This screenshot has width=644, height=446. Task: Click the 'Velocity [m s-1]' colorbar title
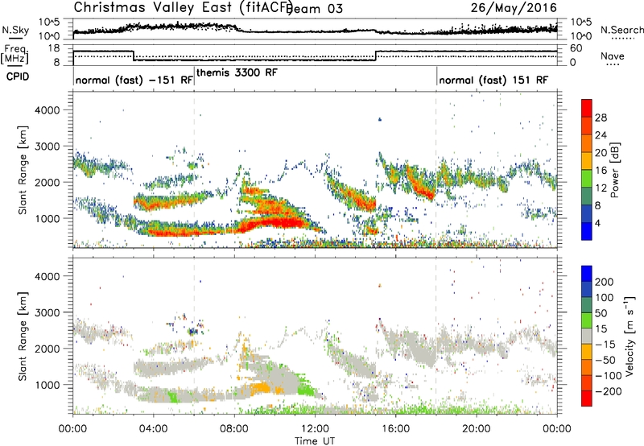tap(629, 336)
